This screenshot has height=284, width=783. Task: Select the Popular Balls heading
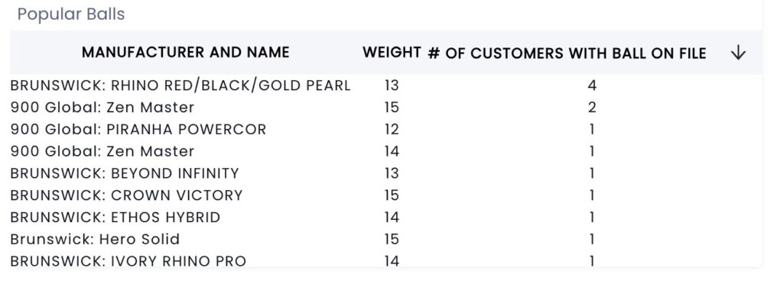[71, 14]
